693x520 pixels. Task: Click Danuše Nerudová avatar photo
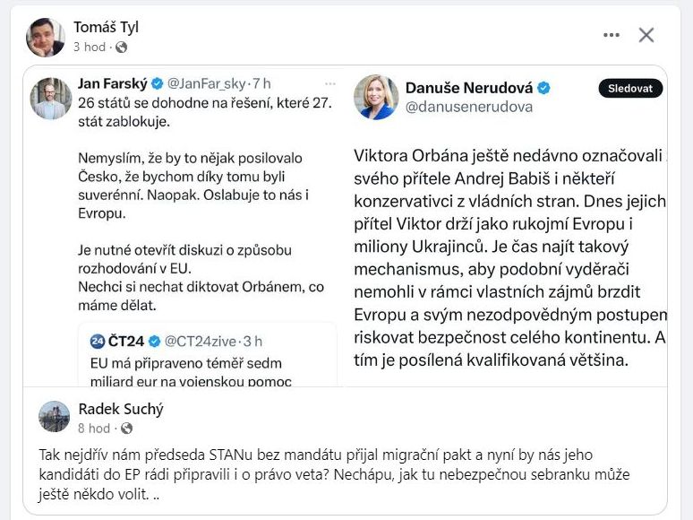(x=377, y=97)
